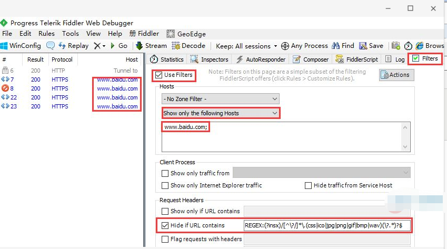Click the Fiddler menu item
The width and height of the screenshot is (447, 249).
[x=144, y=34]
